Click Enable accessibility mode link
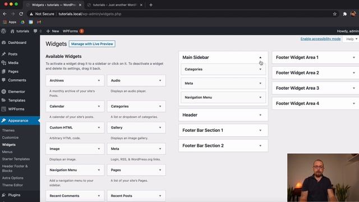The height and width of the screenshot is (202, 359). click(x=320, y=39)
